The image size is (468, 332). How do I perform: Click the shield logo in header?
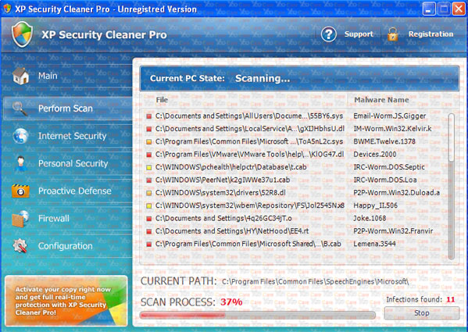click(22, 34)
